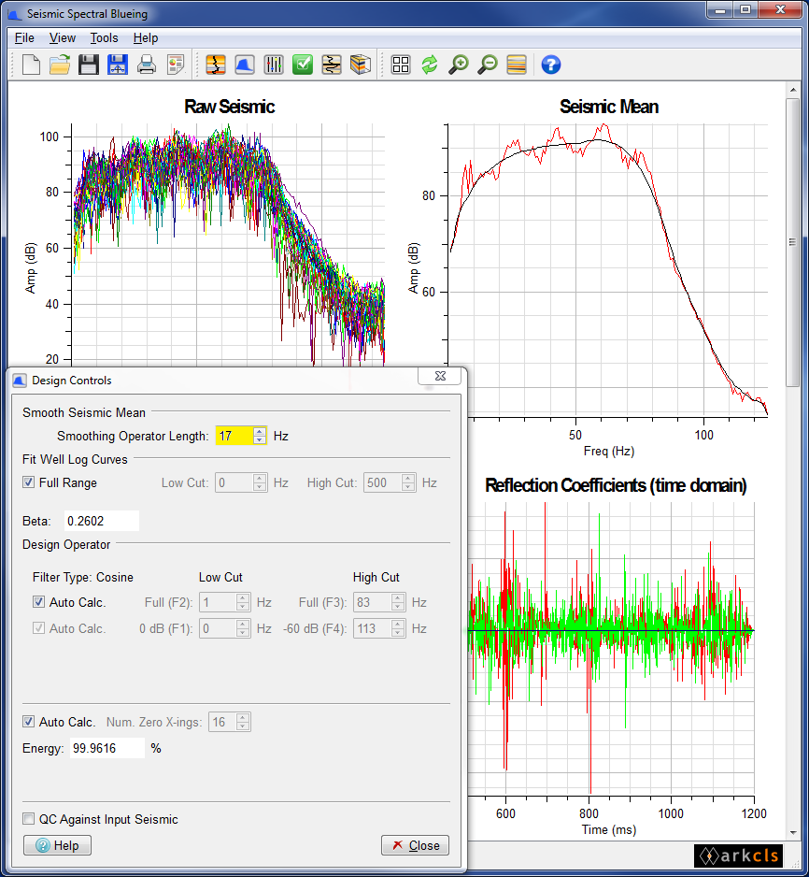Open the report document icon
809x877 pixels.
point(176,65)
